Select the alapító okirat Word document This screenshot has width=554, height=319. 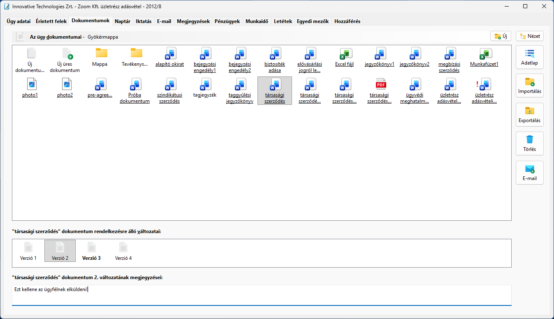[x=169, y=54]
